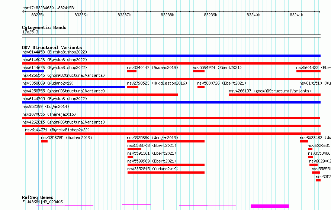The image size is (331, 210).
Task: Open nsv5599989 (Ebert2021) variant
Action: coord(152,161)
